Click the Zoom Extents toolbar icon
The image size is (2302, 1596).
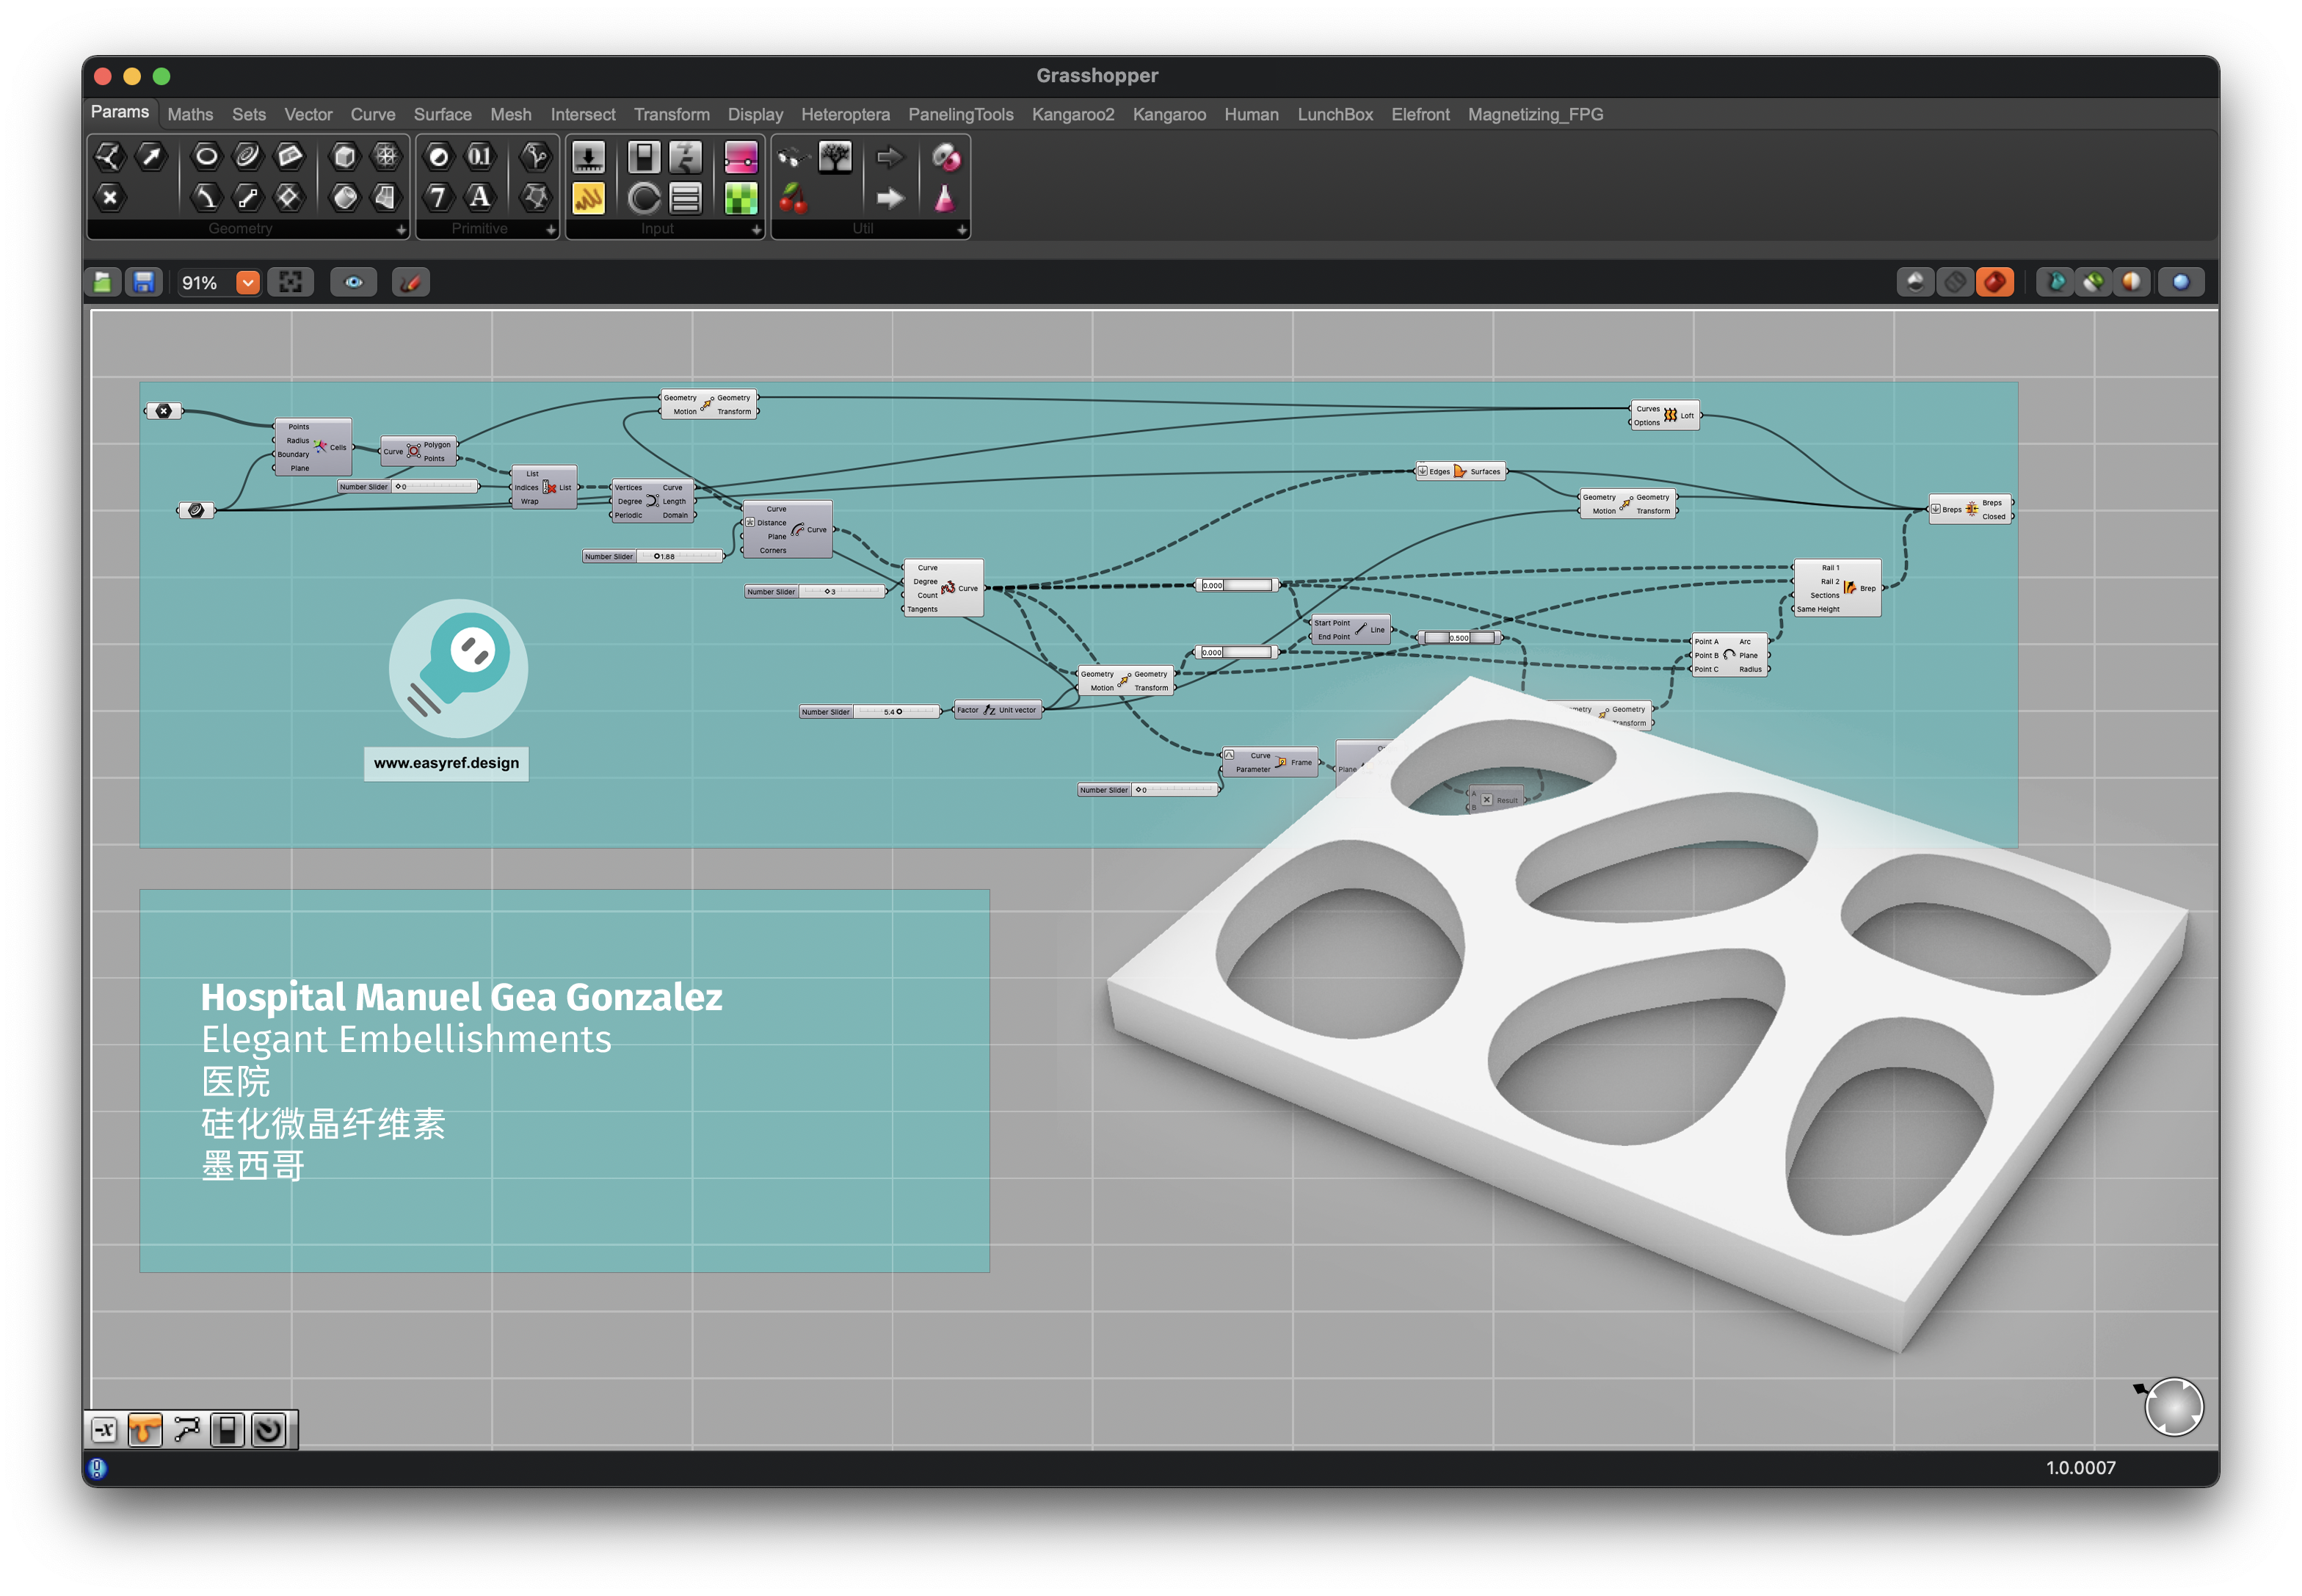click(291, 283)
